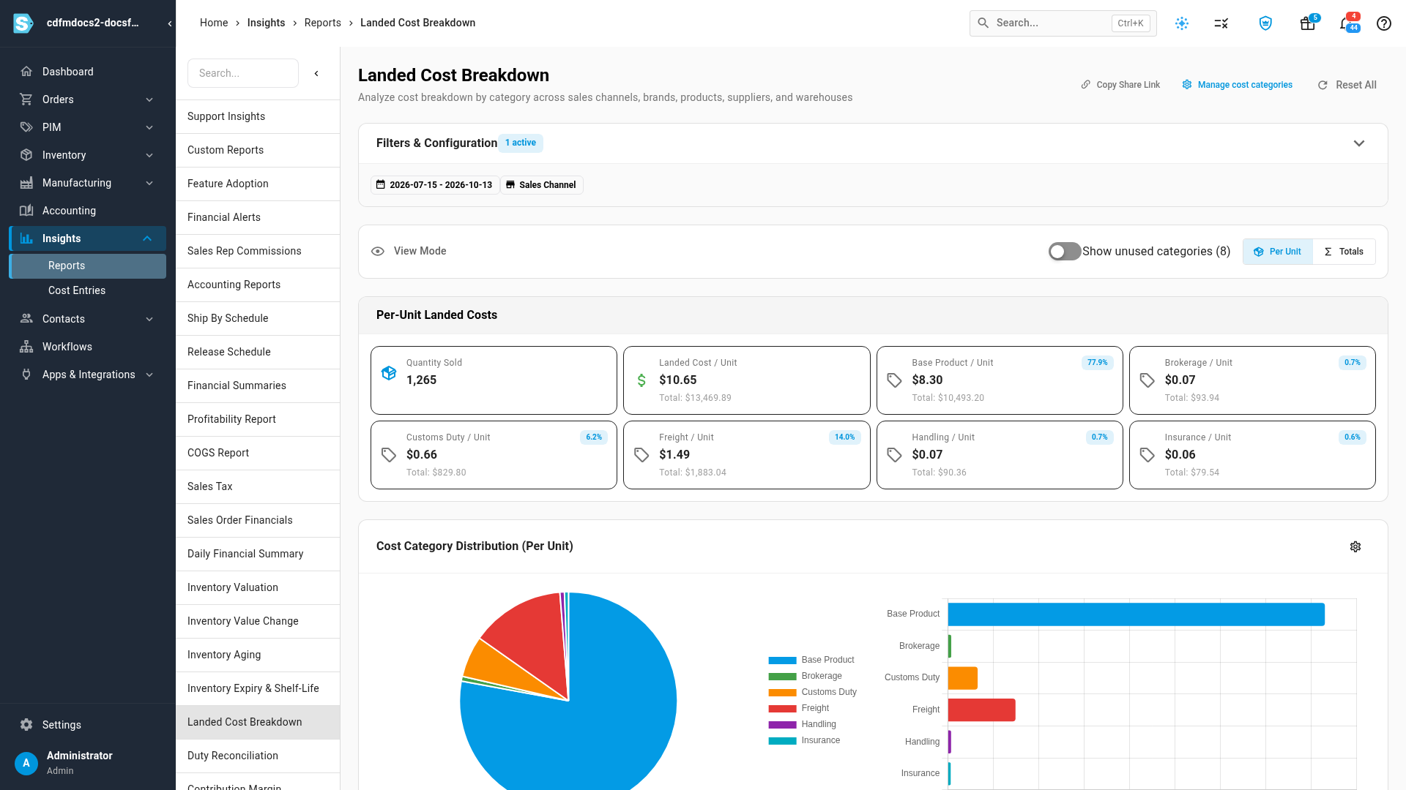Screen dimensions: 1406x790
Task: Click the Dashboard home icon in sidebar
Action: click(x=26, y=72)
